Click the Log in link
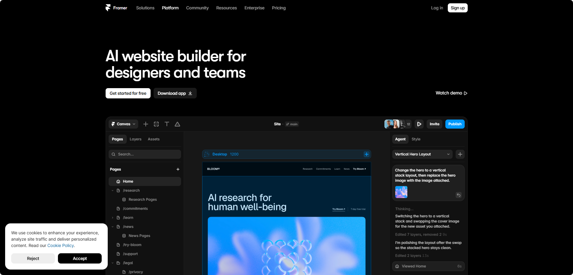The width and height of the screenshot is (573, 275). click(x=437, y=8)
